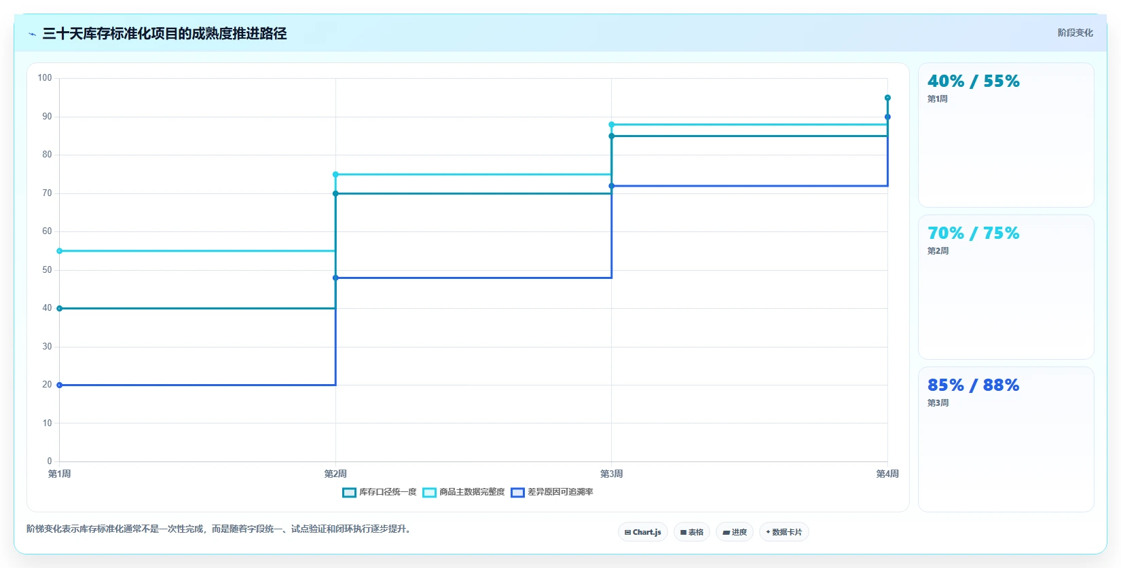Toggle the 差异原因可追溯率 legend item
The height and width of the screenshot is (568, 1121).
(552, 492)
